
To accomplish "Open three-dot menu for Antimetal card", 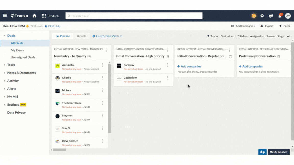I will pyautogui.click(x=103, y=65).
